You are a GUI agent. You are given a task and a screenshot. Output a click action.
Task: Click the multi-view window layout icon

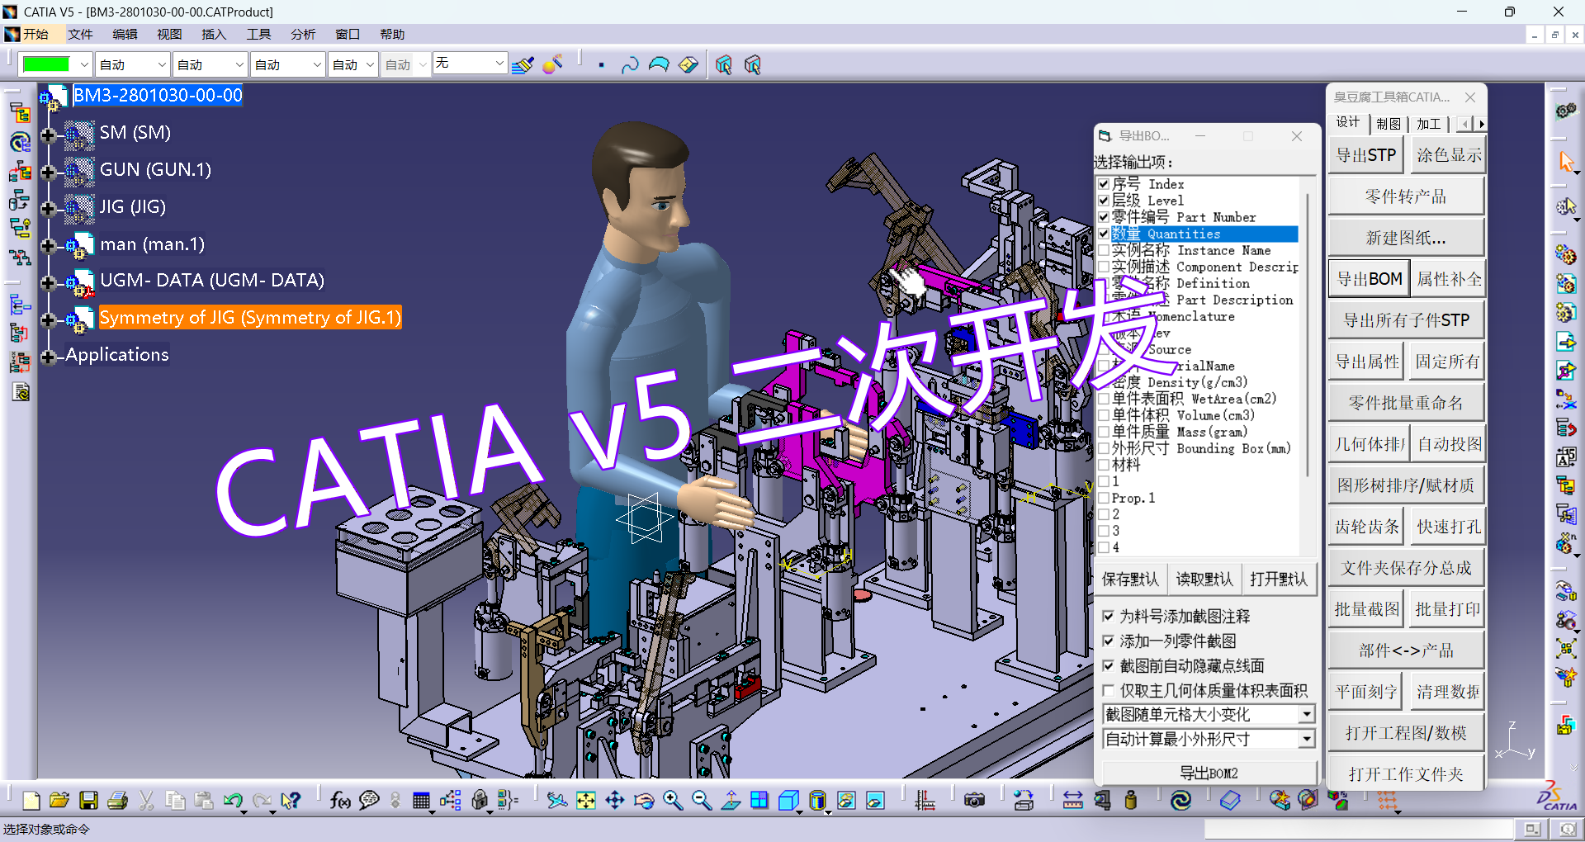click(x=759, y=800)
